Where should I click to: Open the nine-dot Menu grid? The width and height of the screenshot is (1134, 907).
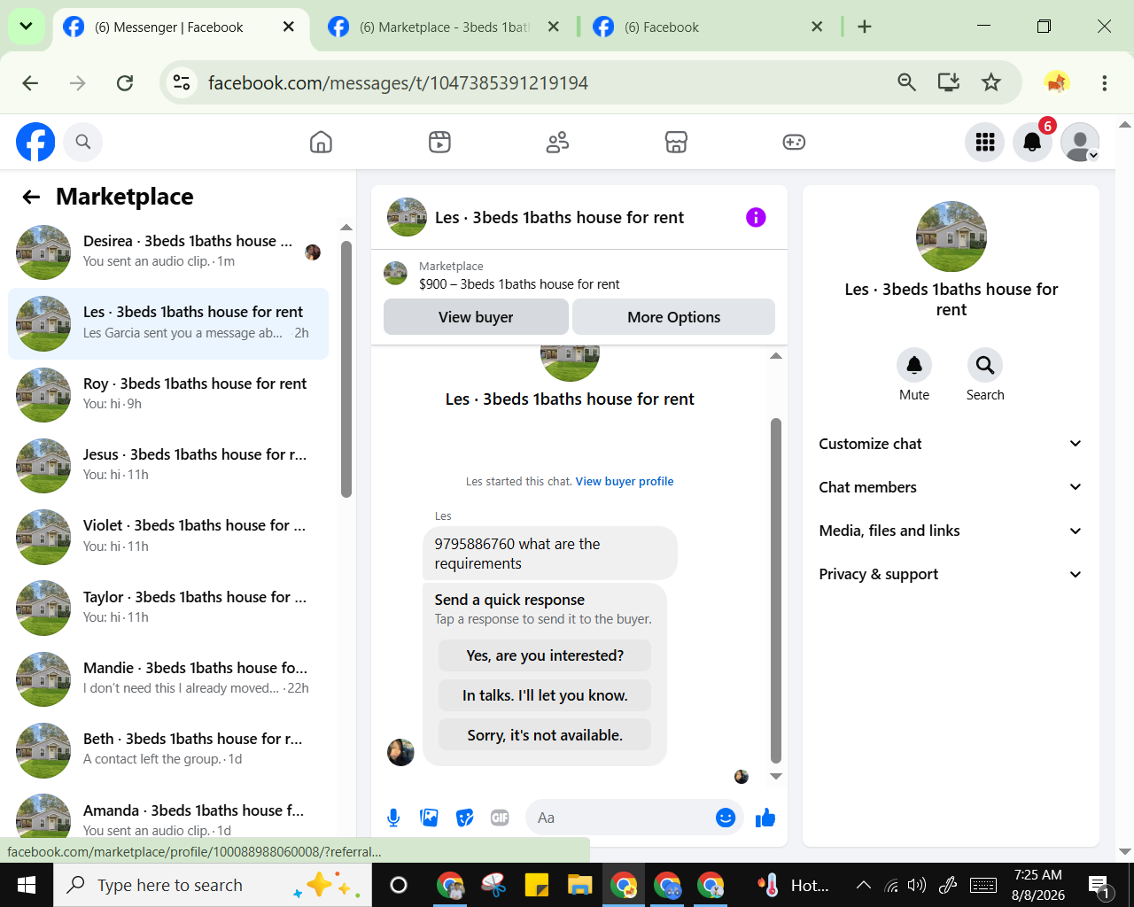985,142
